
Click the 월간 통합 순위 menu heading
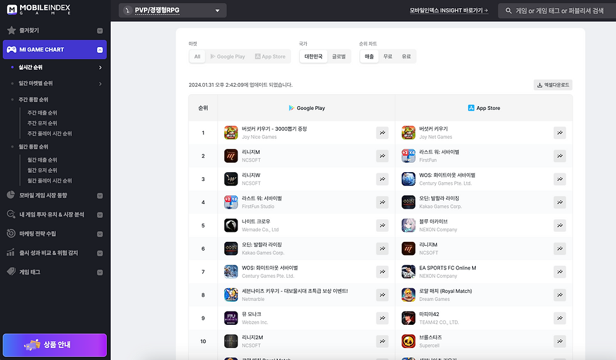pyautogui.click(x=33, y=147)
